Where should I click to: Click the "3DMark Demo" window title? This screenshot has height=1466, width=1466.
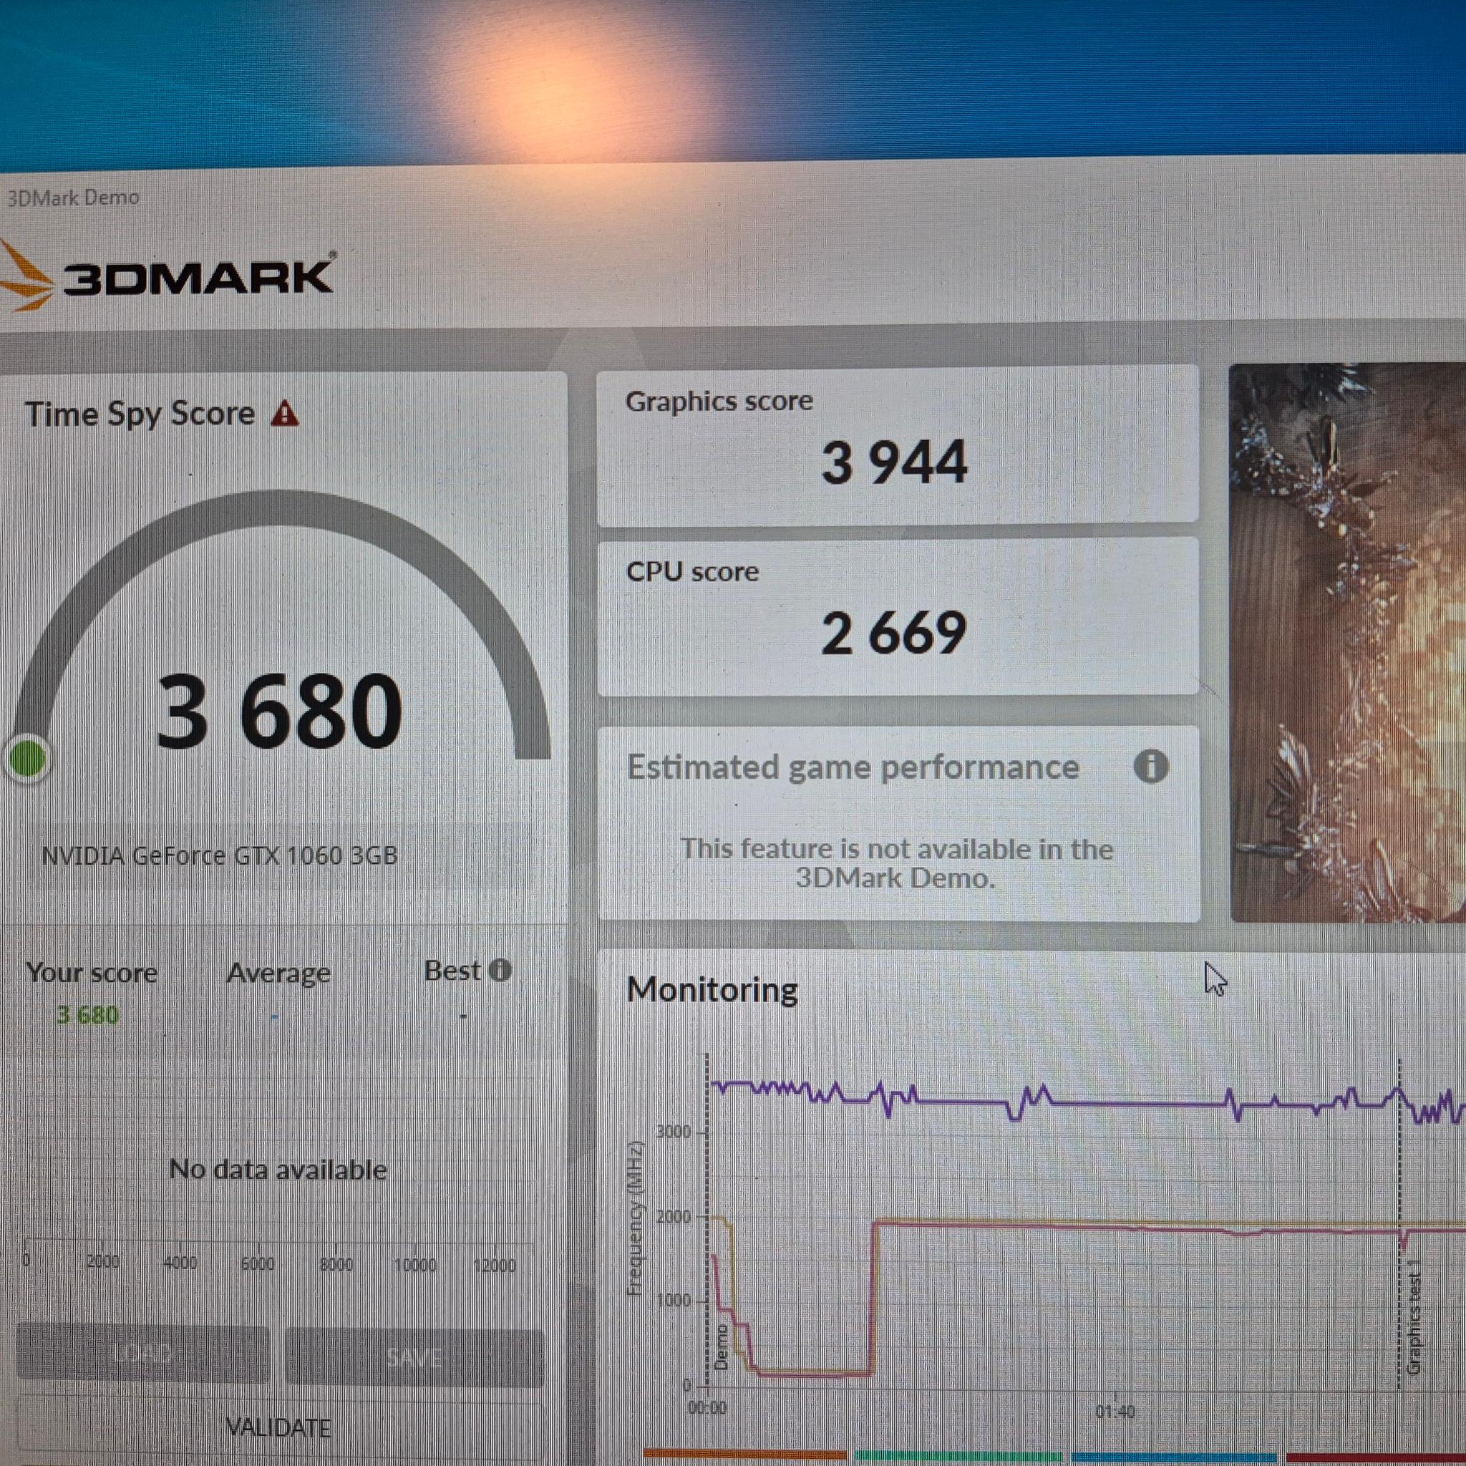(x=74, y=198)
